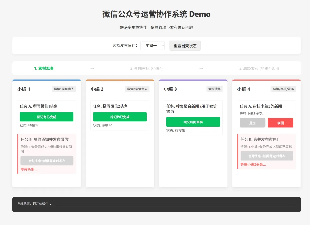Click the 小编 1 card heading
310x225 pixels.
pyautogui.click(x=24, y=89)
